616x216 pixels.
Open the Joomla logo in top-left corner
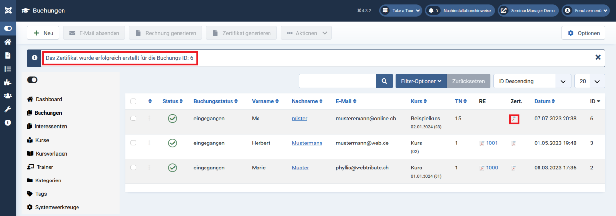(8, 10)
